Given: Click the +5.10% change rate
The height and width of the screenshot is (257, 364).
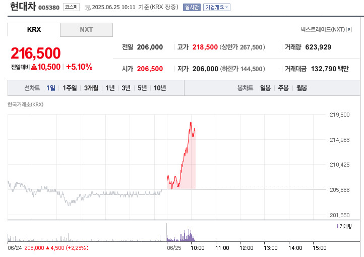Looking at the screenshot, I should tap(79, 67).
